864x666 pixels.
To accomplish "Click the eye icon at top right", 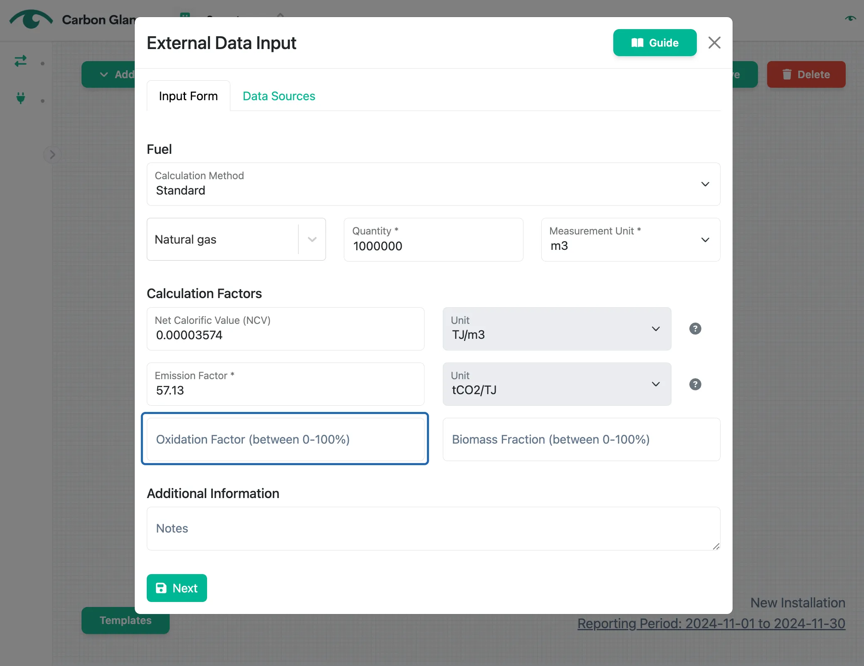I will (850, 18).
